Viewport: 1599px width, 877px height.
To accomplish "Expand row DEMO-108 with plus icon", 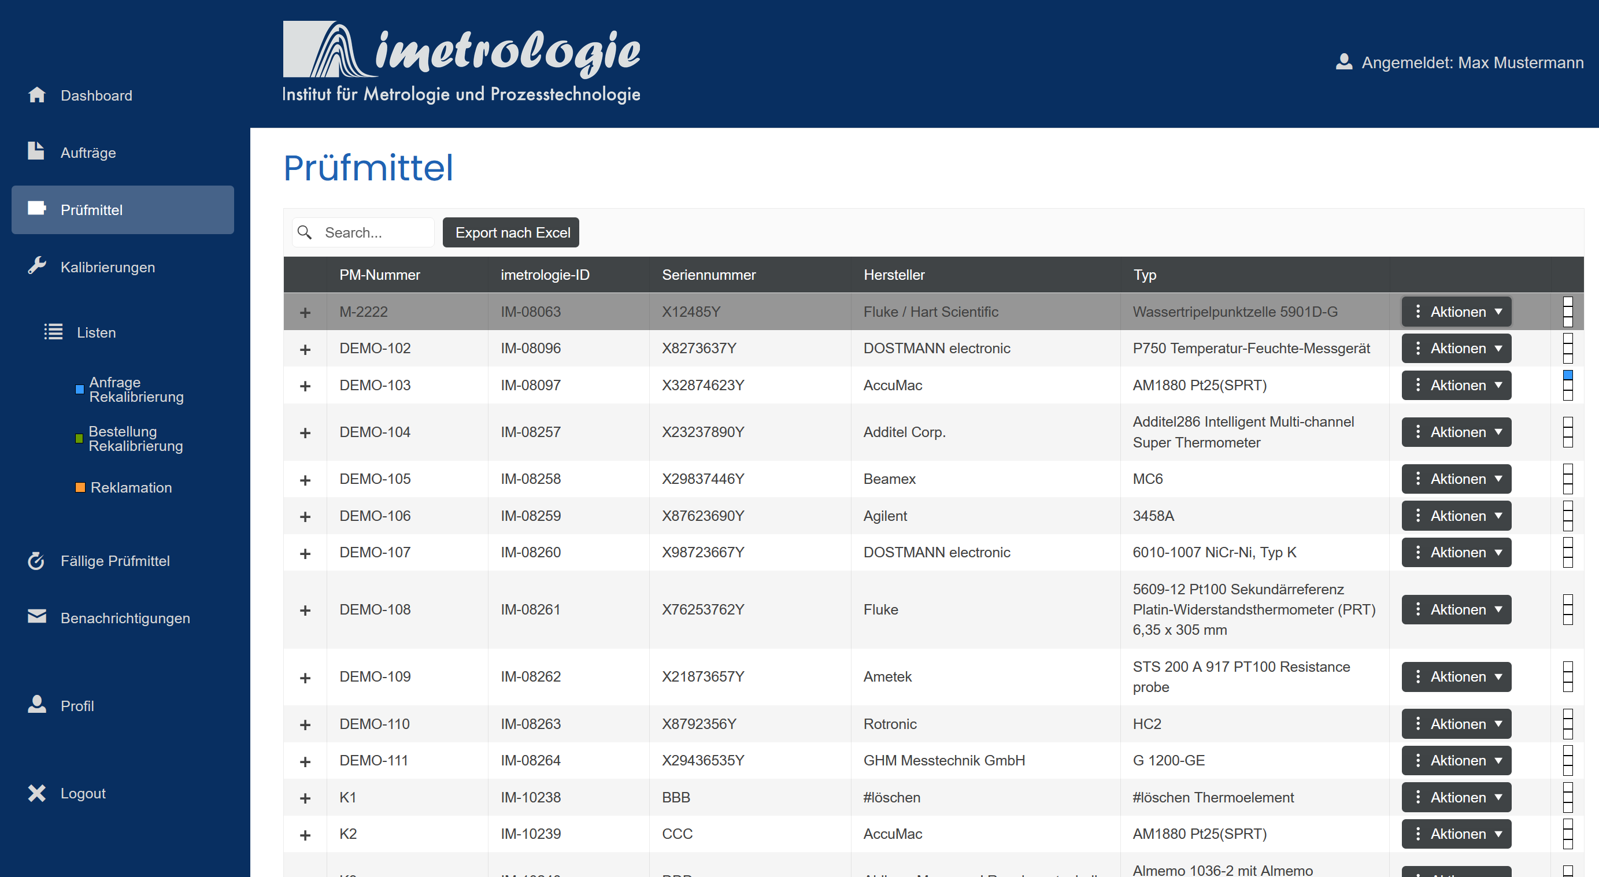I will click(x=305, y=610).
